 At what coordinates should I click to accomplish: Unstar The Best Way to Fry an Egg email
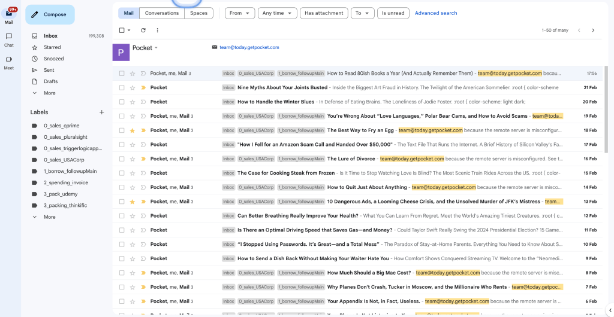click(x=133, y=130)
